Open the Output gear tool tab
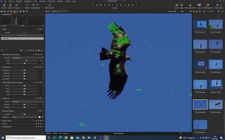The width and height of the screenshot is (225, 140). pos(27,11)
